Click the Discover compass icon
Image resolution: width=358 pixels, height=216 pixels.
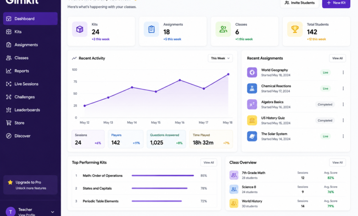tap(9, 136)
